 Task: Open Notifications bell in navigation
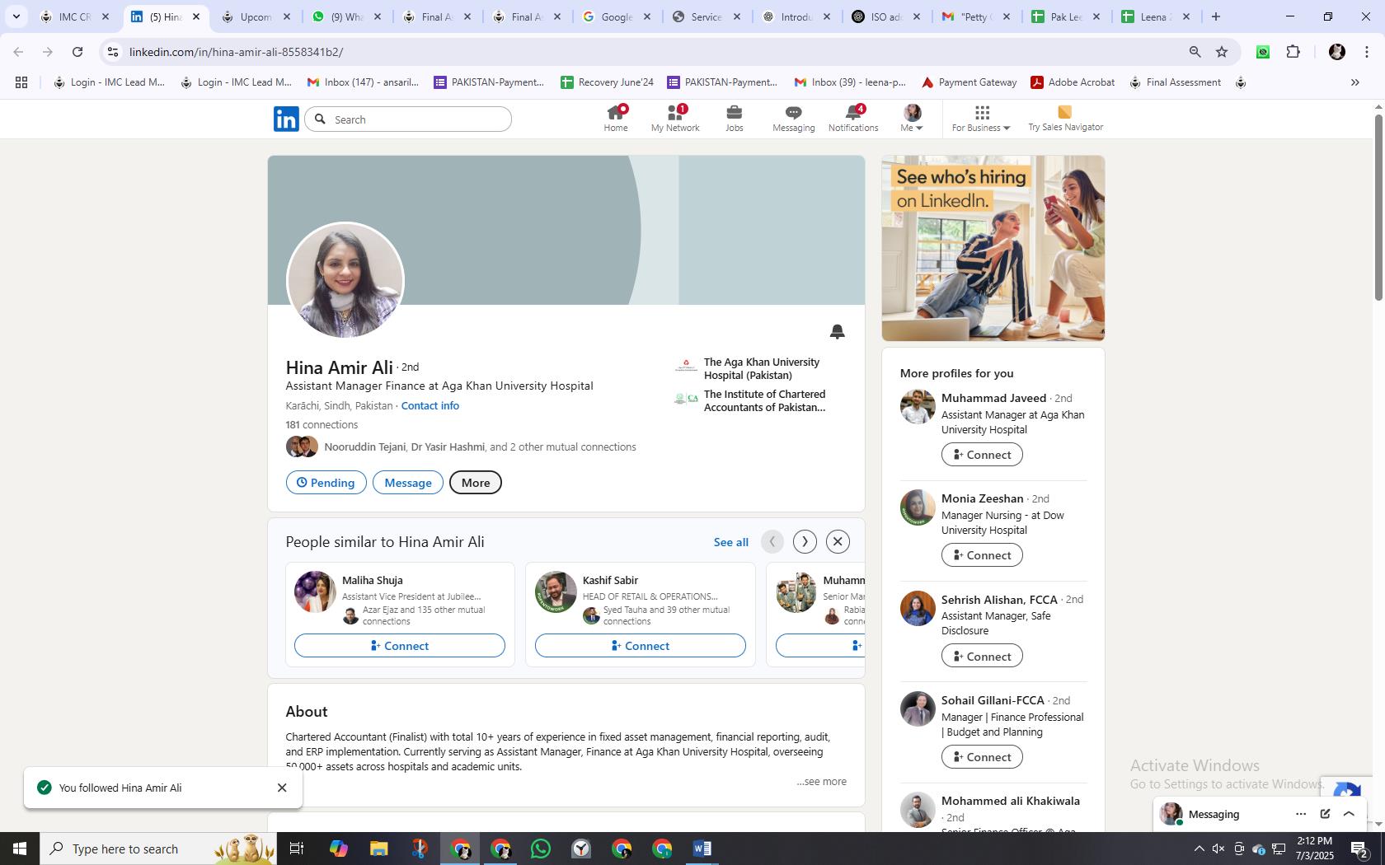853,118
